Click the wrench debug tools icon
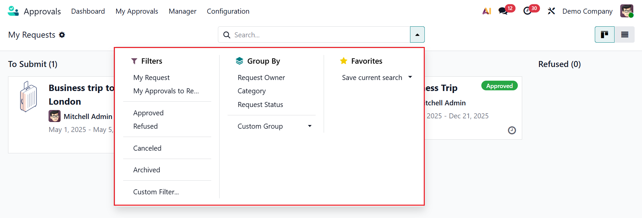The image size is (642, 218). (x=551, y=11)
